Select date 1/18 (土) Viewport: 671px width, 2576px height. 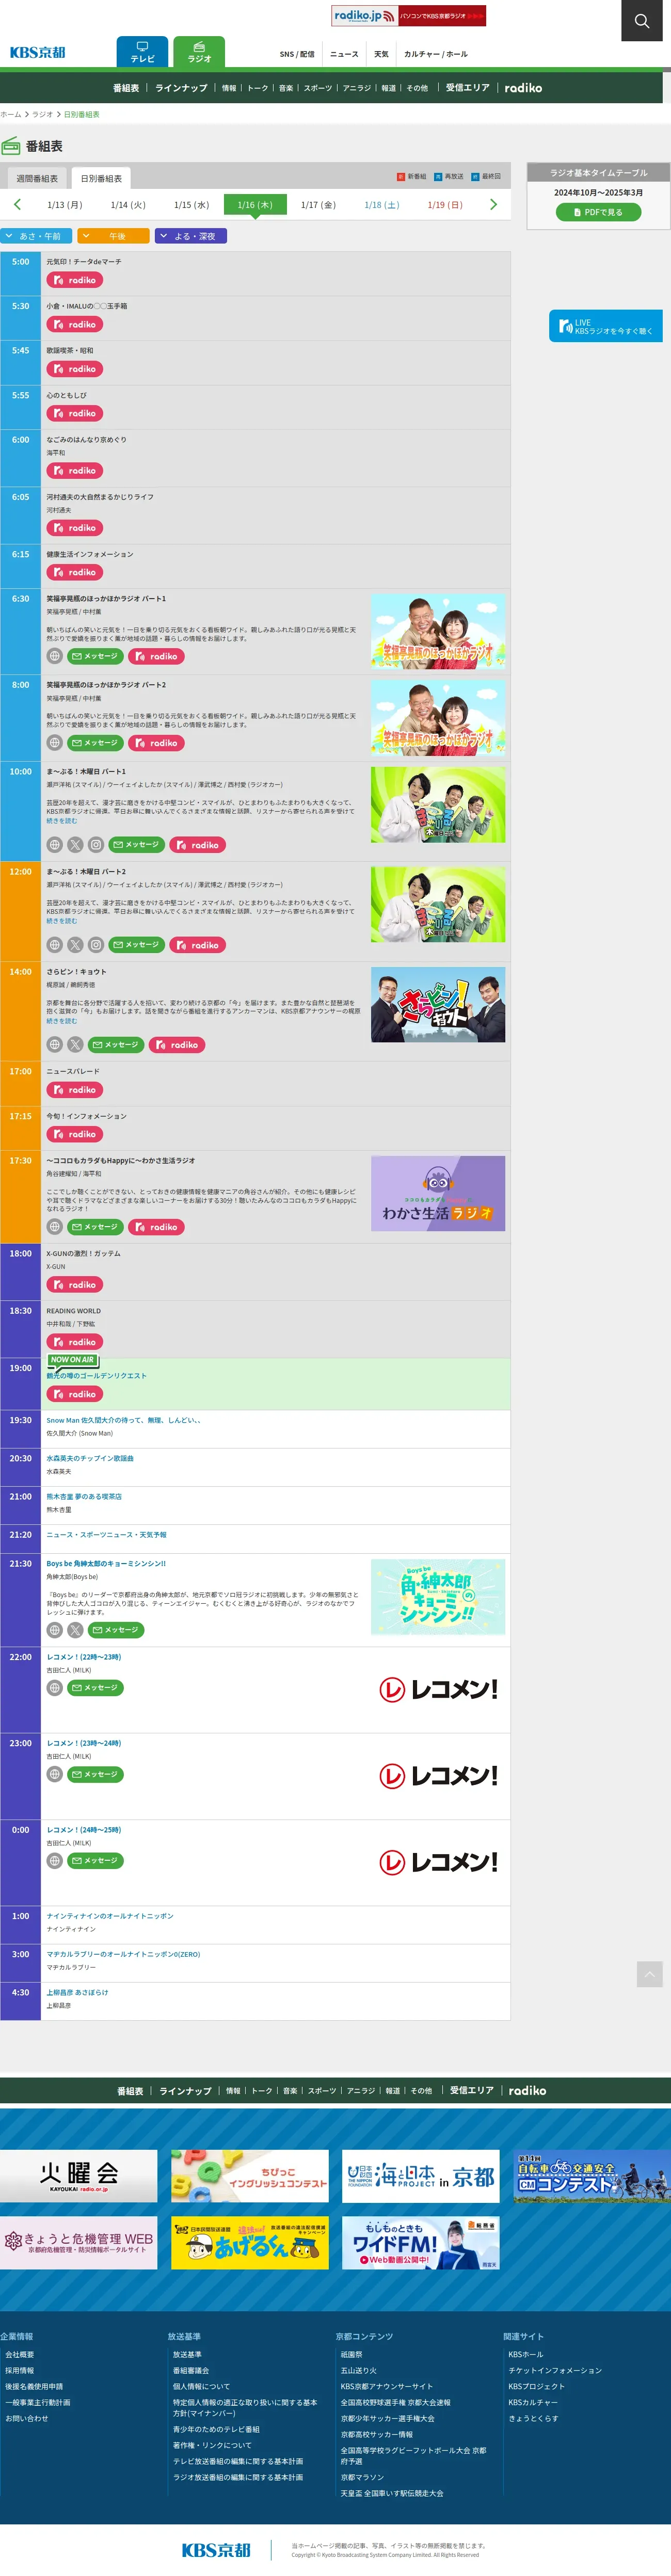coord(381,205)
